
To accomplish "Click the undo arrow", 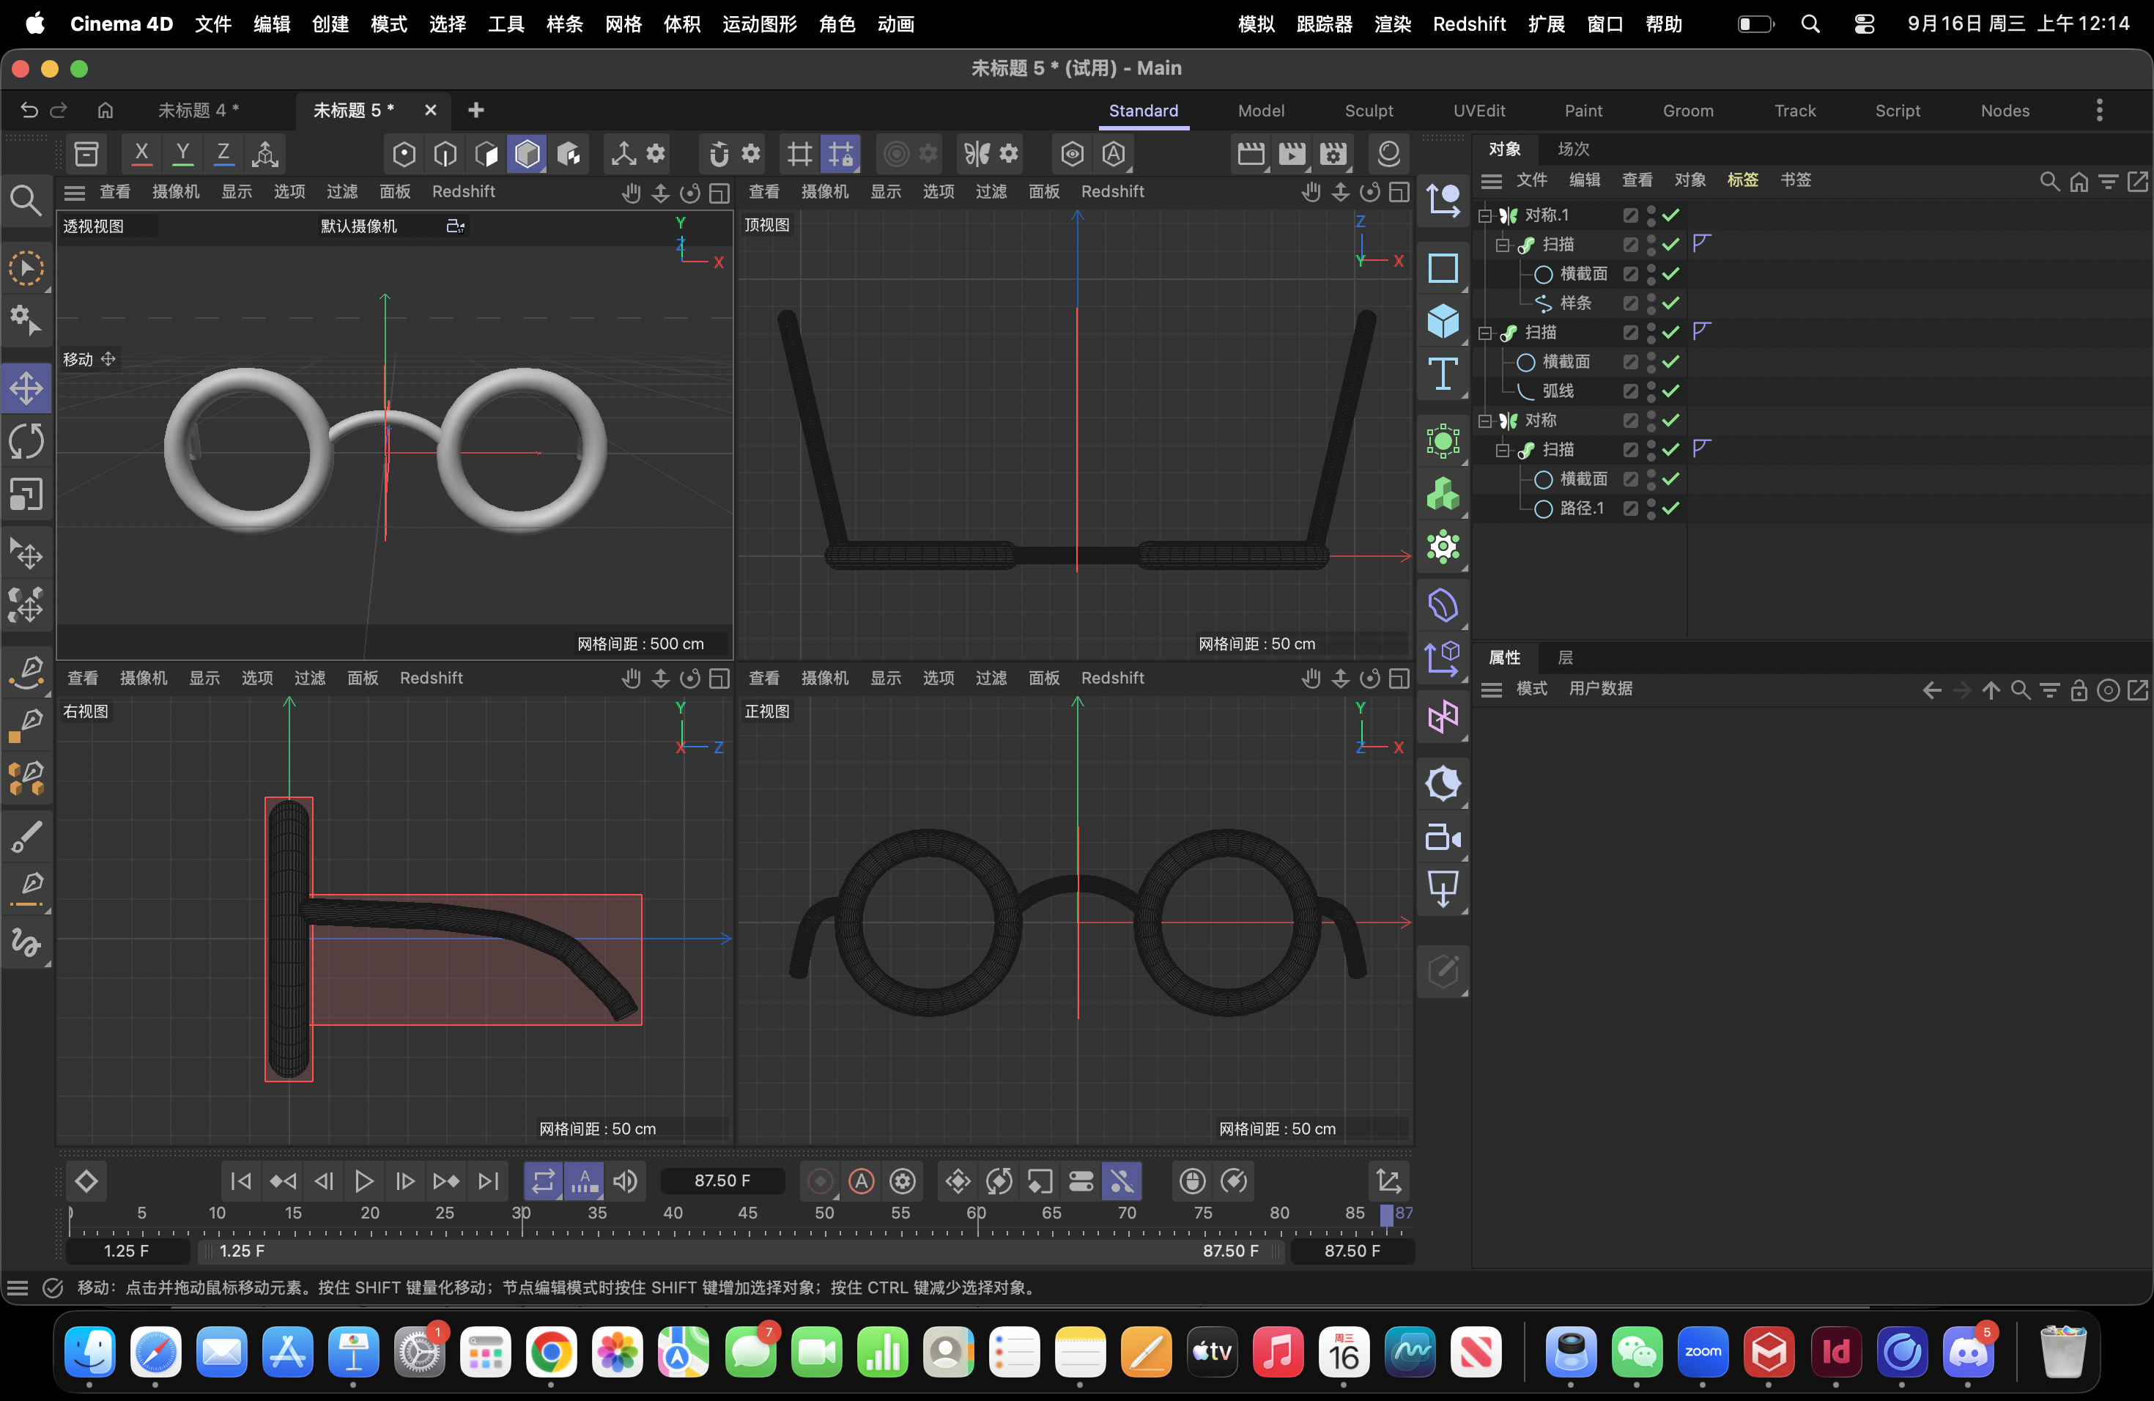I will click(29, 111).
